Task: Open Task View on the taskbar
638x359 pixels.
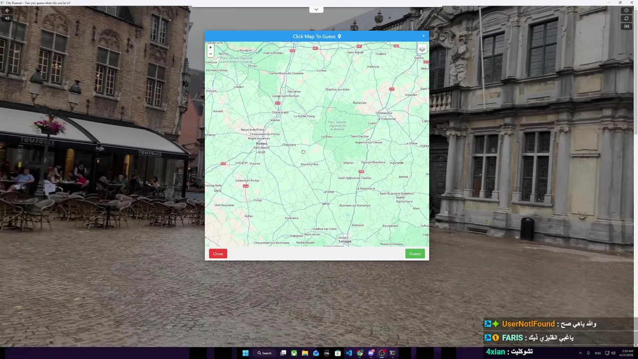Action: pos(283,353)
